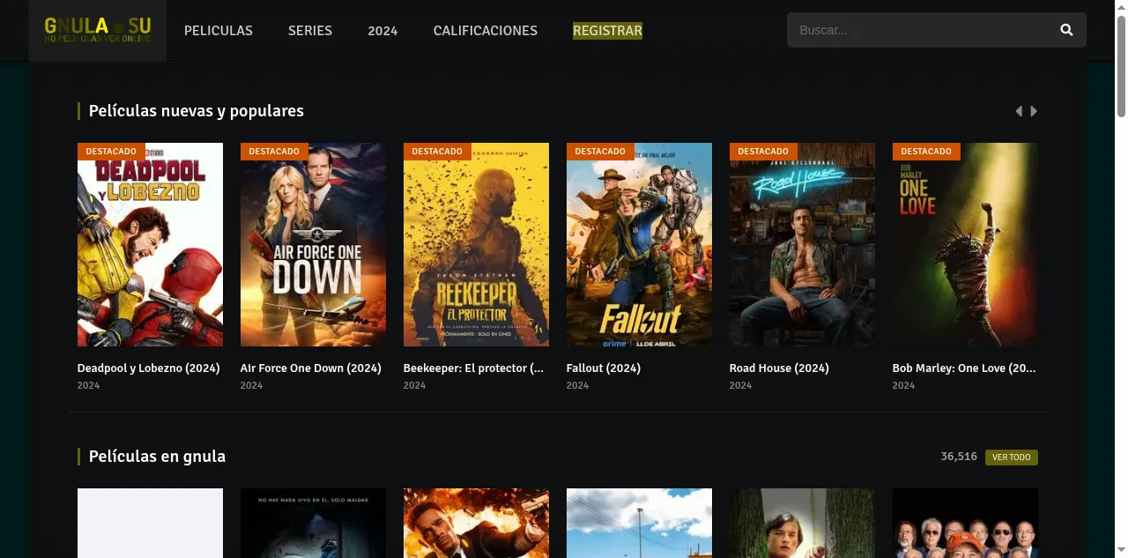
Task: Click into the Buscar search field
Action: 921,30
